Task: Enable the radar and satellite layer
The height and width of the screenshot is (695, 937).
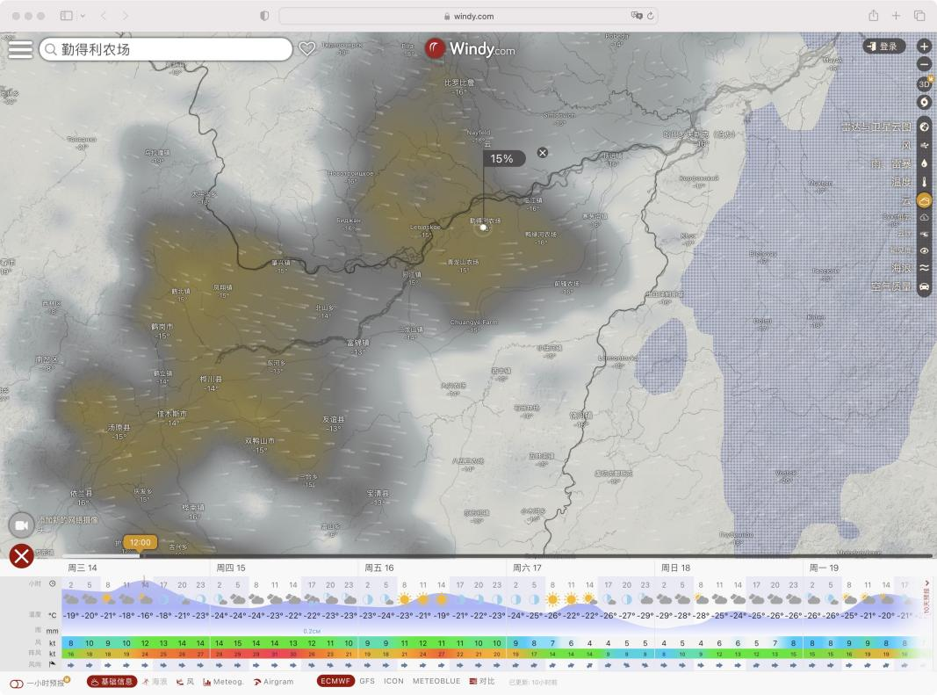Action: point(924,127)
